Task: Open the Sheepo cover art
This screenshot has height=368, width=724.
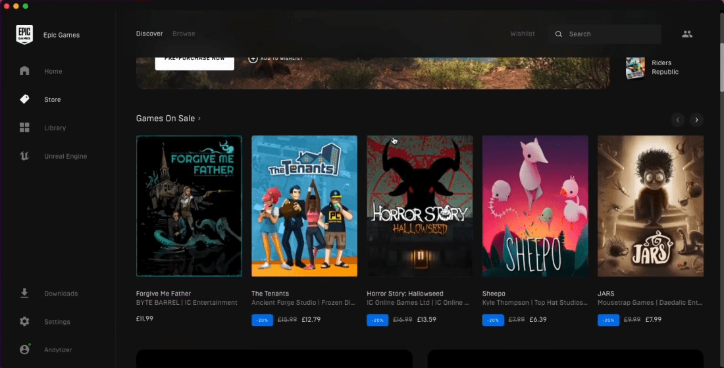Action: (535, 206)
